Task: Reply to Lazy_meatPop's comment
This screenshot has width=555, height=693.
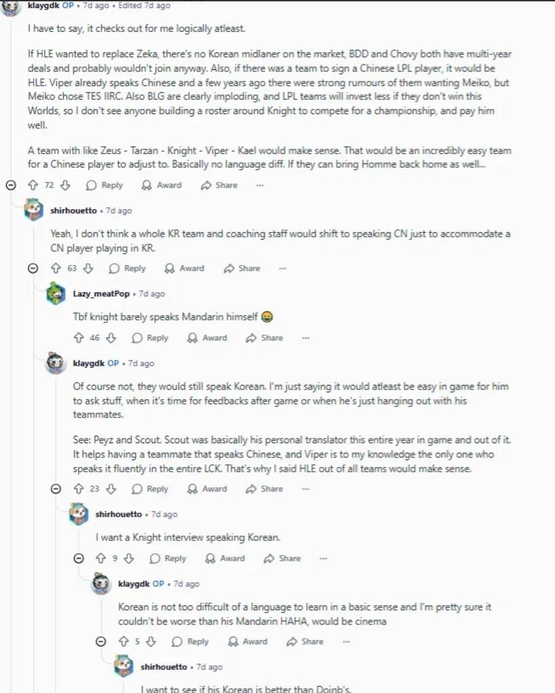Action: (150, 338)
